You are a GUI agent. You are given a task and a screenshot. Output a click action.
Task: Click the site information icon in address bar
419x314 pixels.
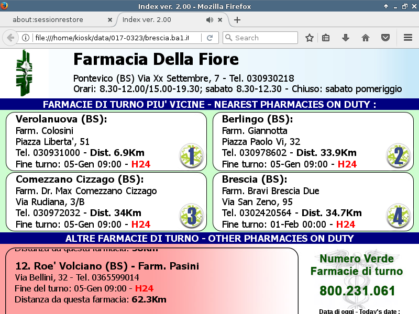(25, 38)
